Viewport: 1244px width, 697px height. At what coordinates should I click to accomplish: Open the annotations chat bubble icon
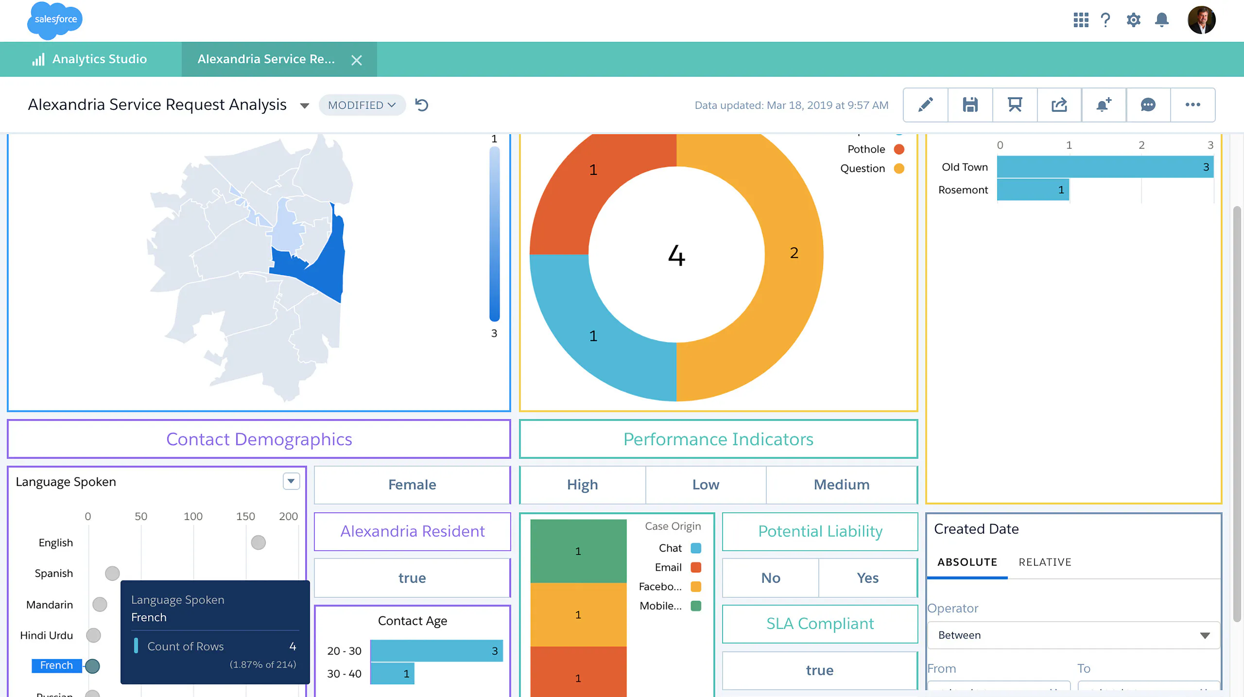[1148, 105]
